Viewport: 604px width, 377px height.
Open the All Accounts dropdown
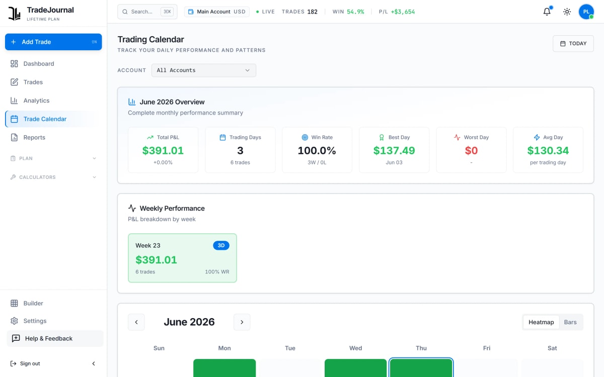(x=203, y=70)
